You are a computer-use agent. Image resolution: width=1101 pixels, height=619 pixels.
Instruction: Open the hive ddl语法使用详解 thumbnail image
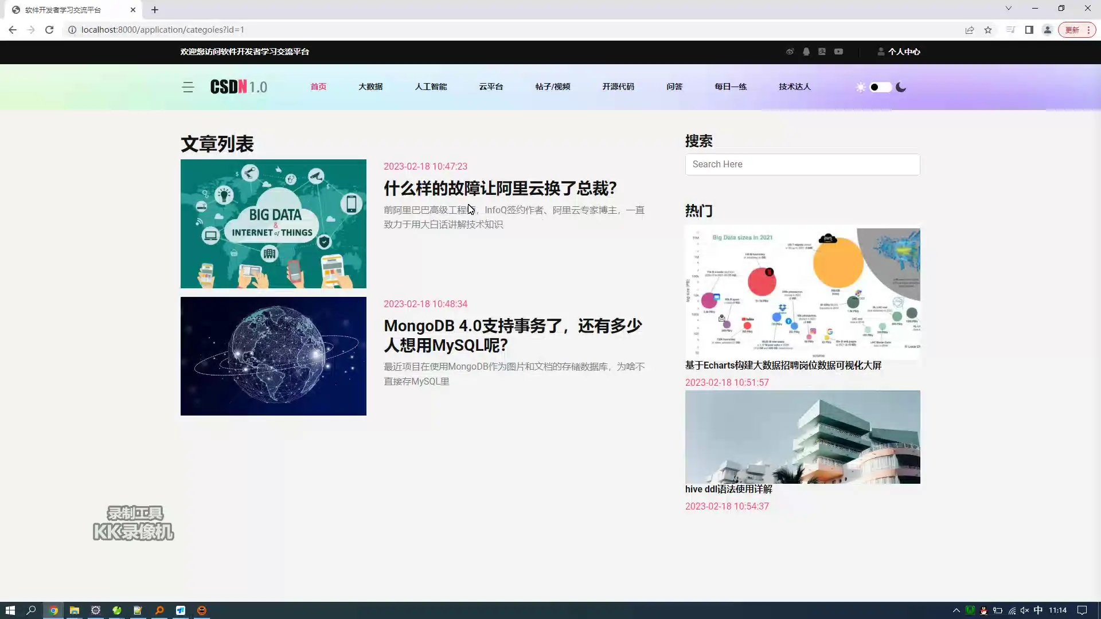(x=802, y=437)
